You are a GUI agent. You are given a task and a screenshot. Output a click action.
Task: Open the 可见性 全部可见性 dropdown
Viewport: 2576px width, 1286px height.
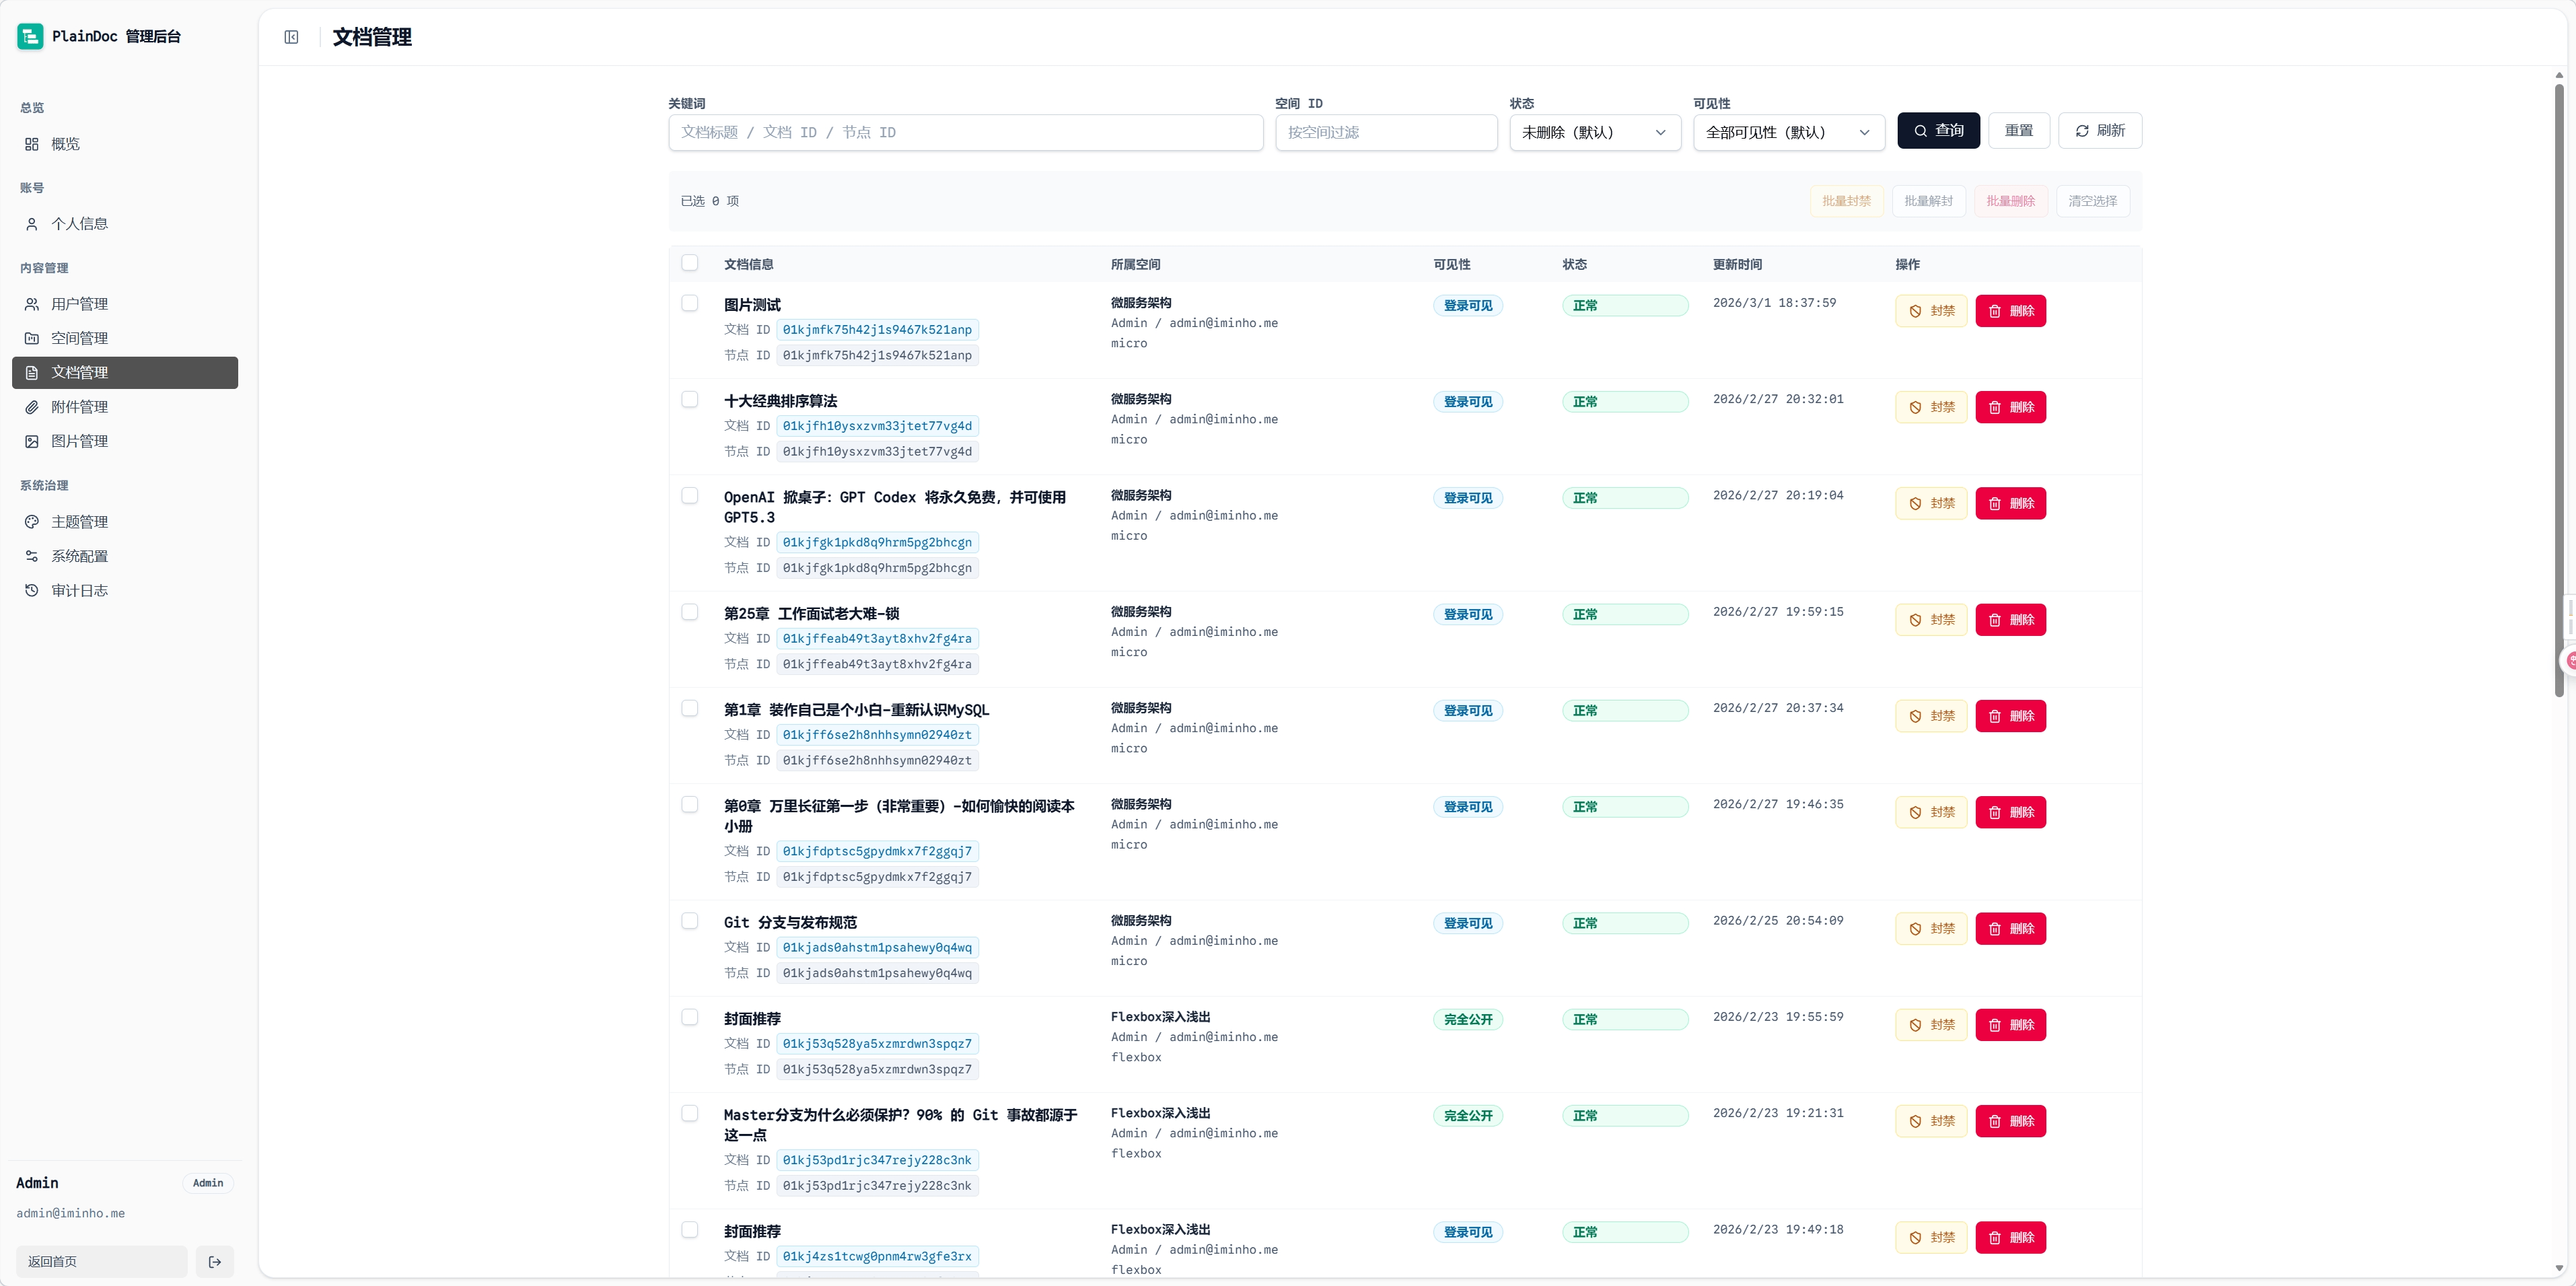[1789, 133]
